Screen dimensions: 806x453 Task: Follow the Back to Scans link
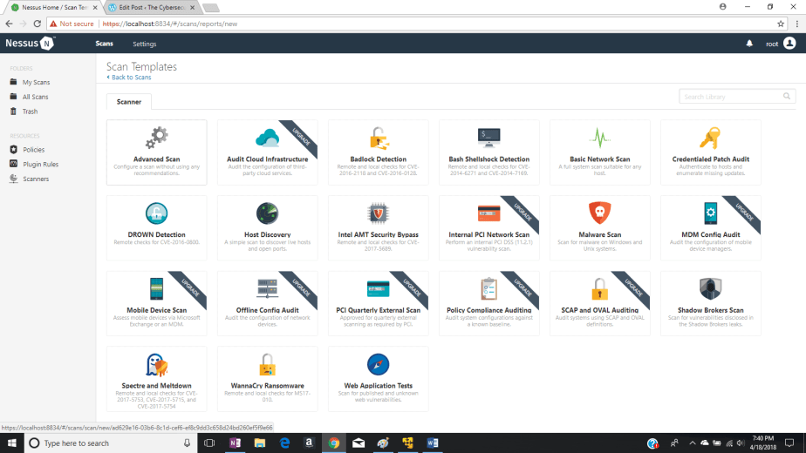129,78
